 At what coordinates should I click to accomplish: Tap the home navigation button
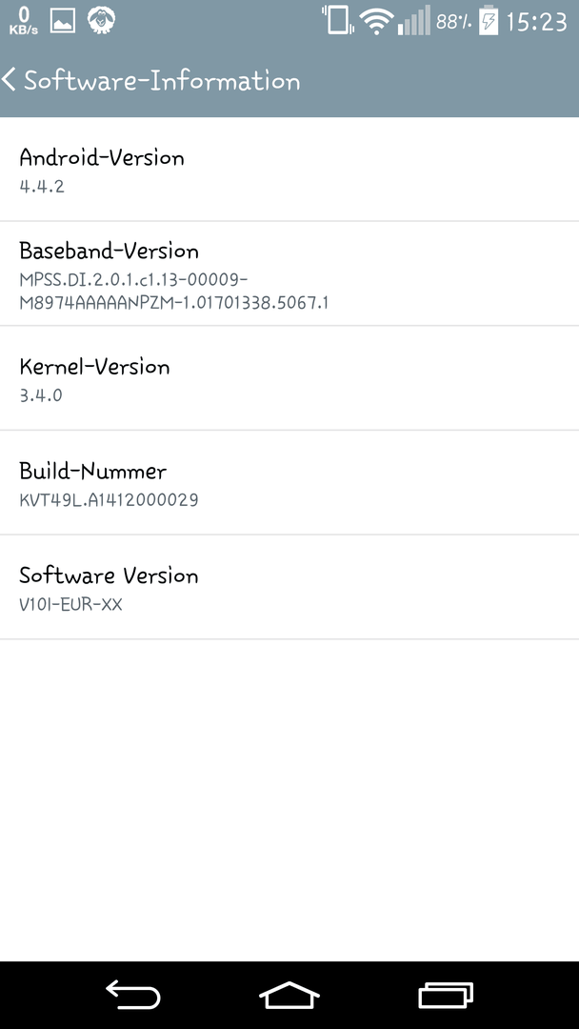pyautogui.click(x=289, y=994)
